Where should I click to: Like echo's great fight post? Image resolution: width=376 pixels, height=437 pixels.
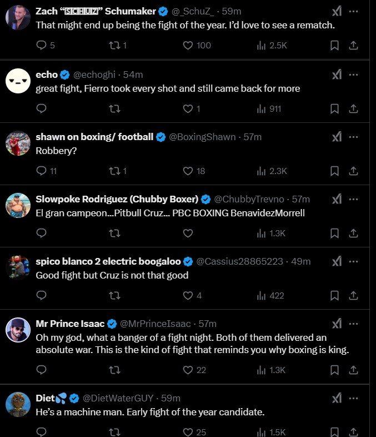[x=188, y=108]
